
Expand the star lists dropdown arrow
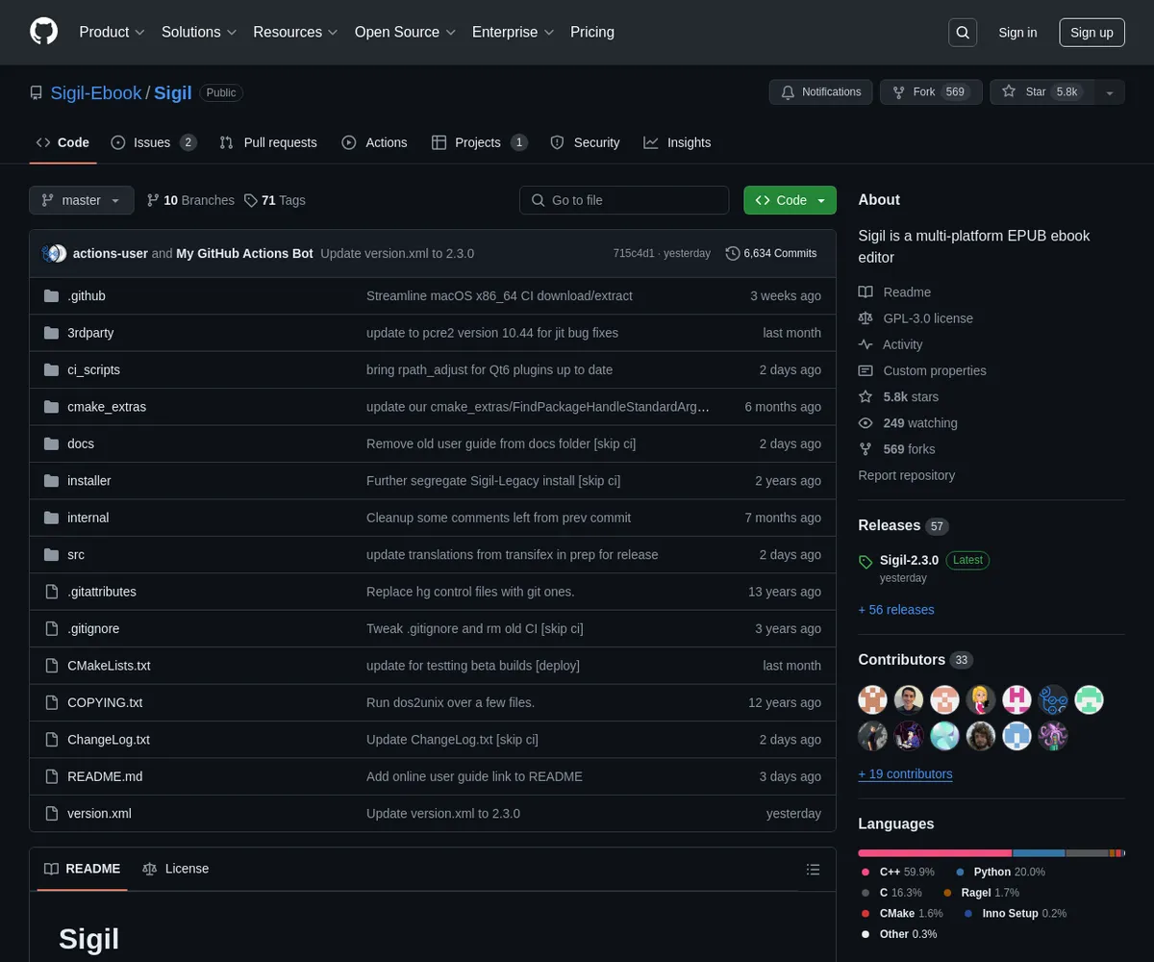1110,92
